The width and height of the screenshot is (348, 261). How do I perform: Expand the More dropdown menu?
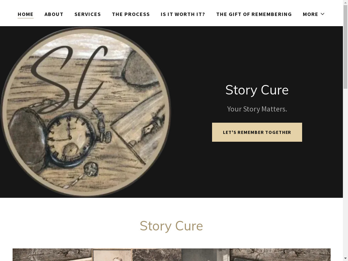314,14
